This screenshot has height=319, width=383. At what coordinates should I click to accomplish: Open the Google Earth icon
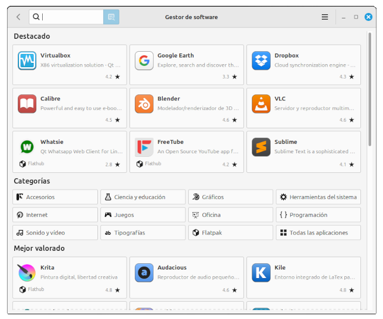144,61
